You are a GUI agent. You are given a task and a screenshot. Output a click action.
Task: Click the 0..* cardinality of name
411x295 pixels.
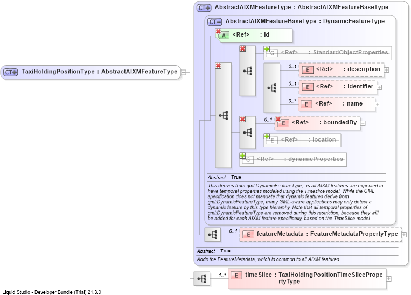pos(292,101)
